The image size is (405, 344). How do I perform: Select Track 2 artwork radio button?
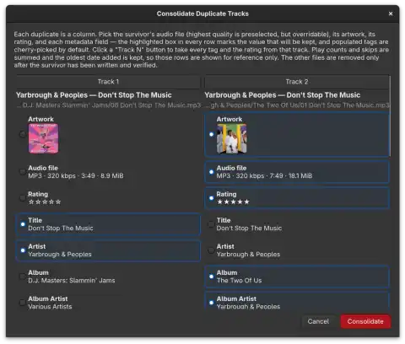coord(211,134)
